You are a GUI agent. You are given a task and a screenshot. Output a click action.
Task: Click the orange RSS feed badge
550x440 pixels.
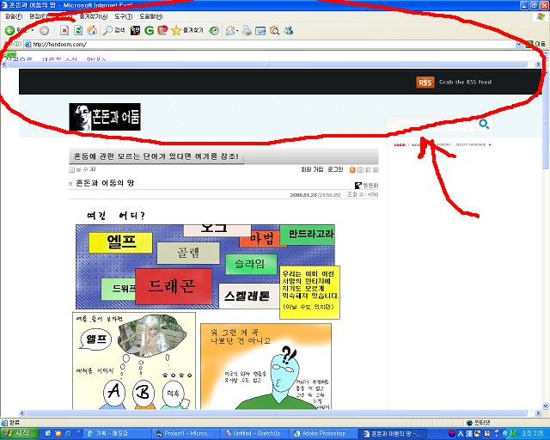pos(425,82)
